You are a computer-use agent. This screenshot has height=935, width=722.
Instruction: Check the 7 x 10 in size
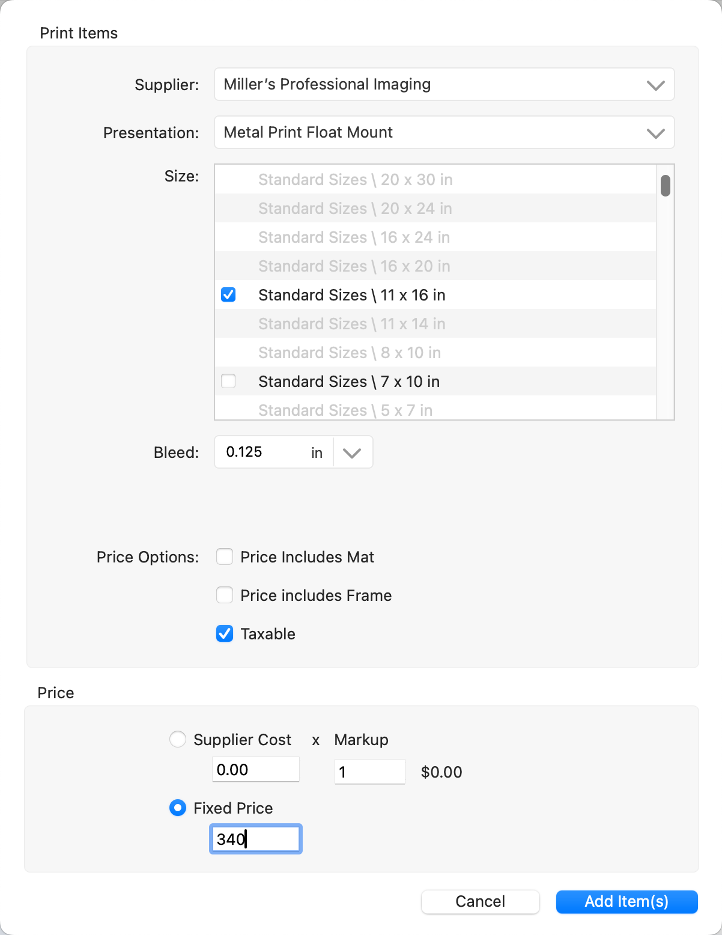[x=228, y=382]
